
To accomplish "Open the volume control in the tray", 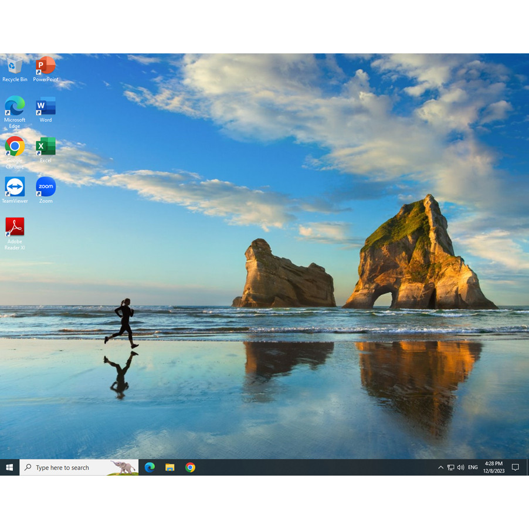I will click(x=460, y=467).
